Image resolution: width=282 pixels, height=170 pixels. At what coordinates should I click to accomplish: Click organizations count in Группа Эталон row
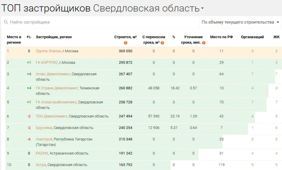pos(252,51)
